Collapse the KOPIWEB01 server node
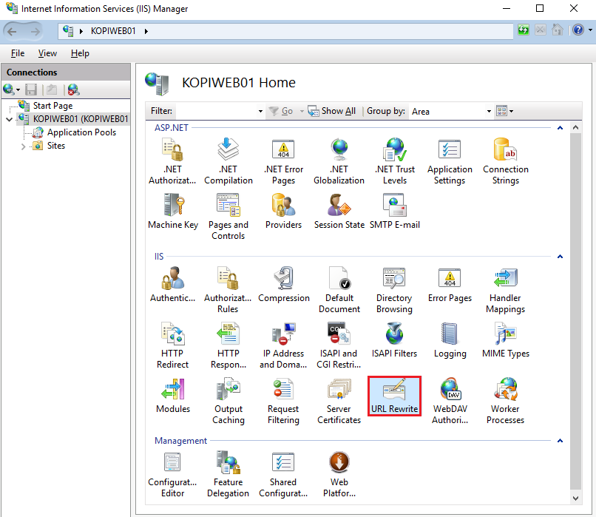 (9, 119)
